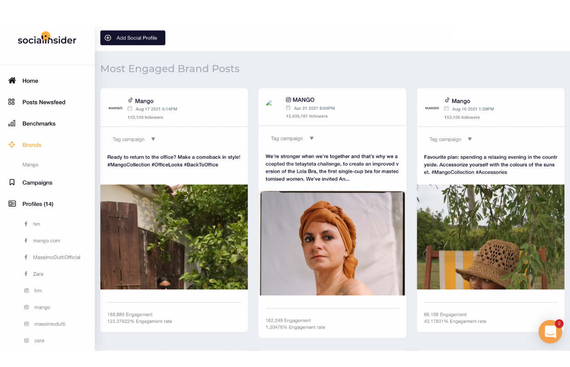Click the calendar icon beside Apr 21 2021
The image size is (570, 367).
pos(288,108)
